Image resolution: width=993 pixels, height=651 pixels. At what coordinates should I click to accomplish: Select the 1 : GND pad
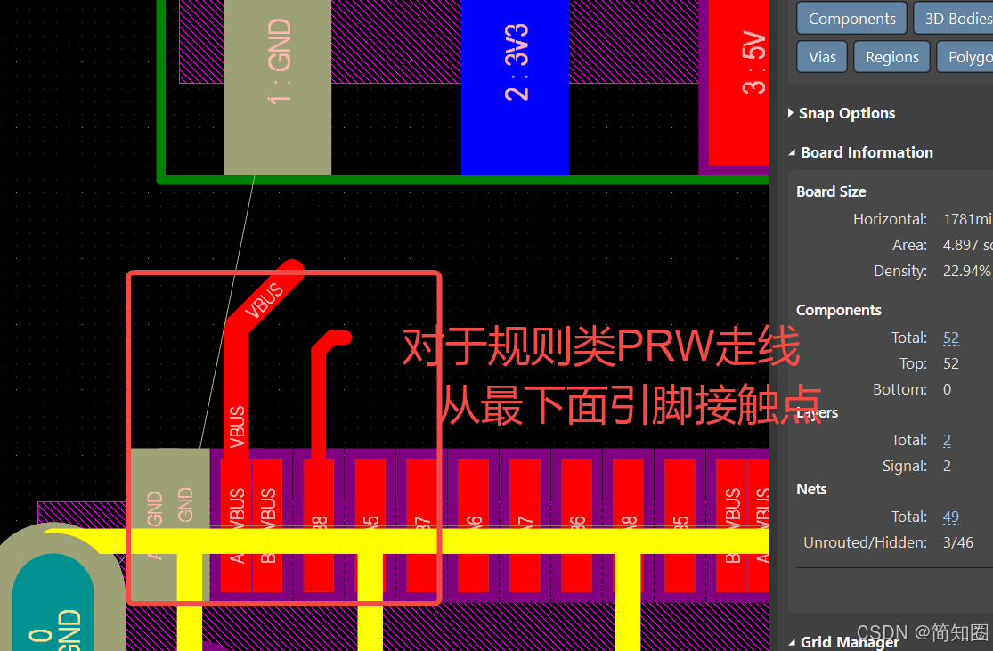click(277, 87)
